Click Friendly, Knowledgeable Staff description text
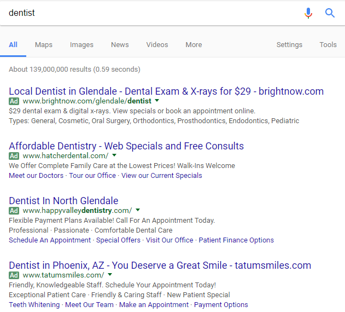 point(113,285)
